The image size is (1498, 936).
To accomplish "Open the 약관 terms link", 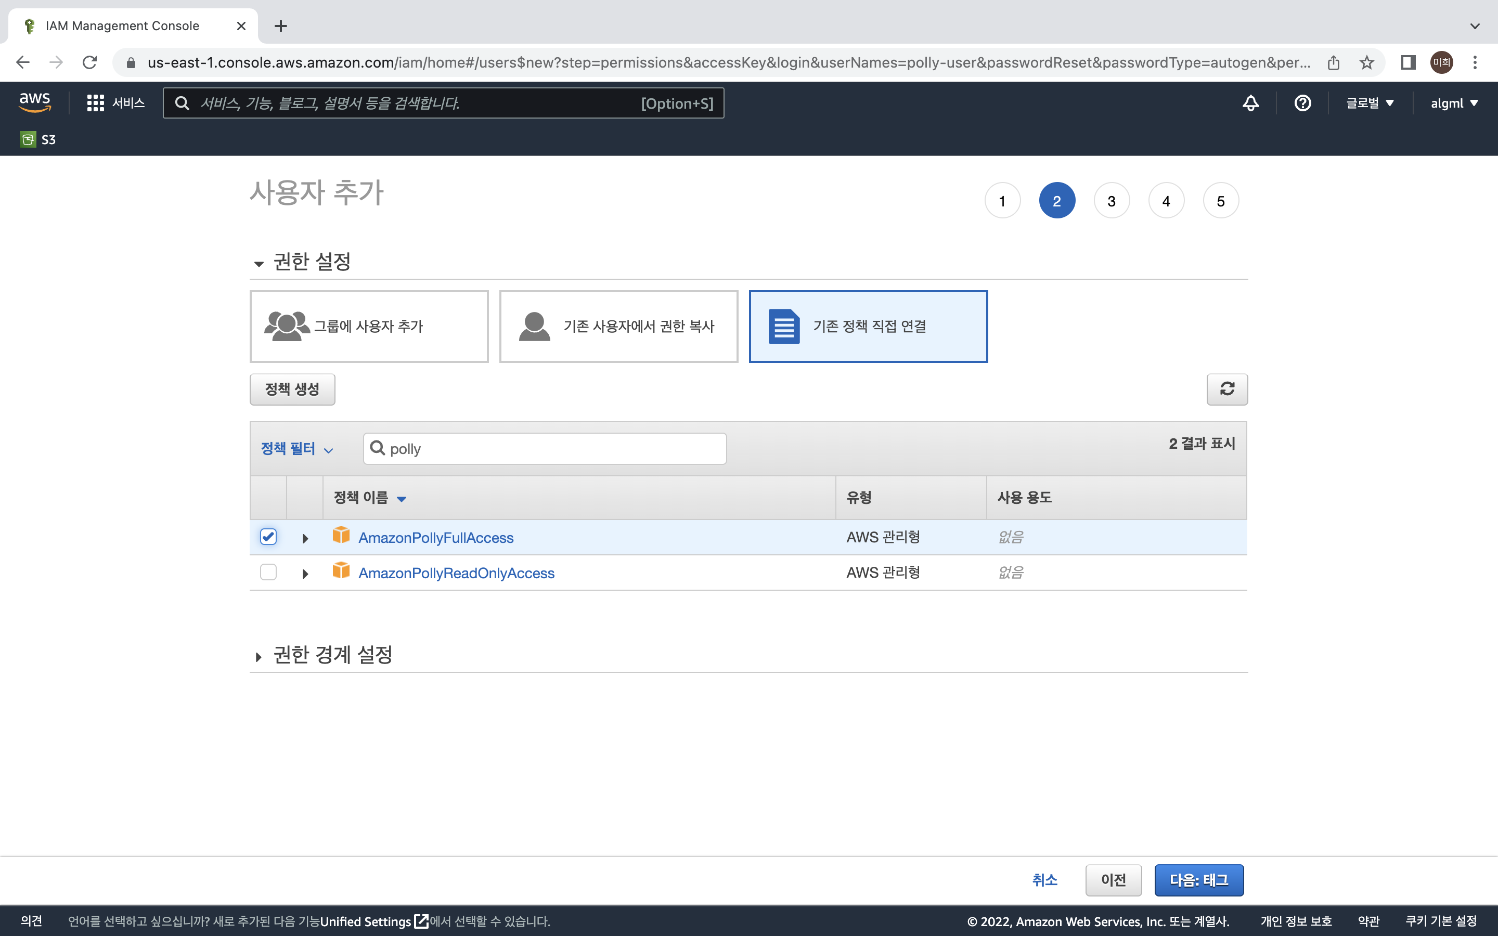I will 1368,920.
